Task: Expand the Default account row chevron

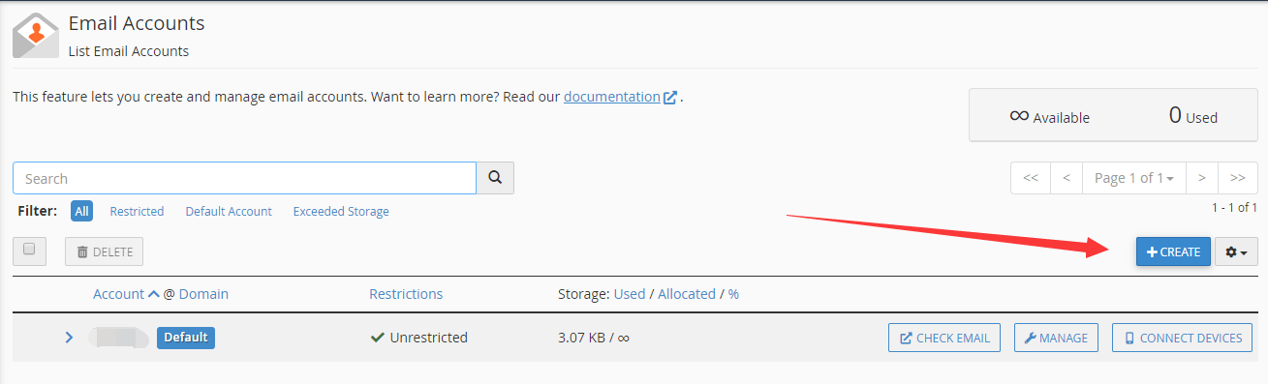Action: click(69, 338)
